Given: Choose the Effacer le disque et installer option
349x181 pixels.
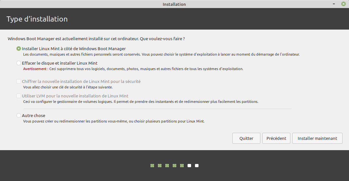Looking at the screenshot, I should point(19,63).
